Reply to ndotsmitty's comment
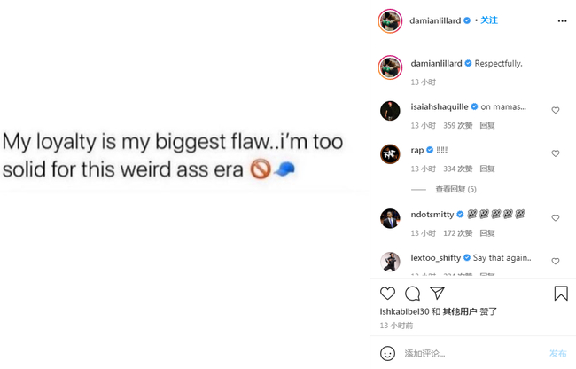Image resolution: width=576 pixels, height=369 pixels. point(486,233)
